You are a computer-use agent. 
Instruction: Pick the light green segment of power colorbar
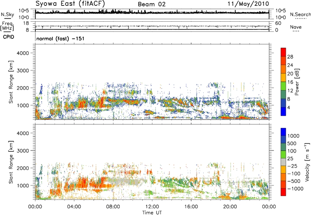(x=283, y=86)
